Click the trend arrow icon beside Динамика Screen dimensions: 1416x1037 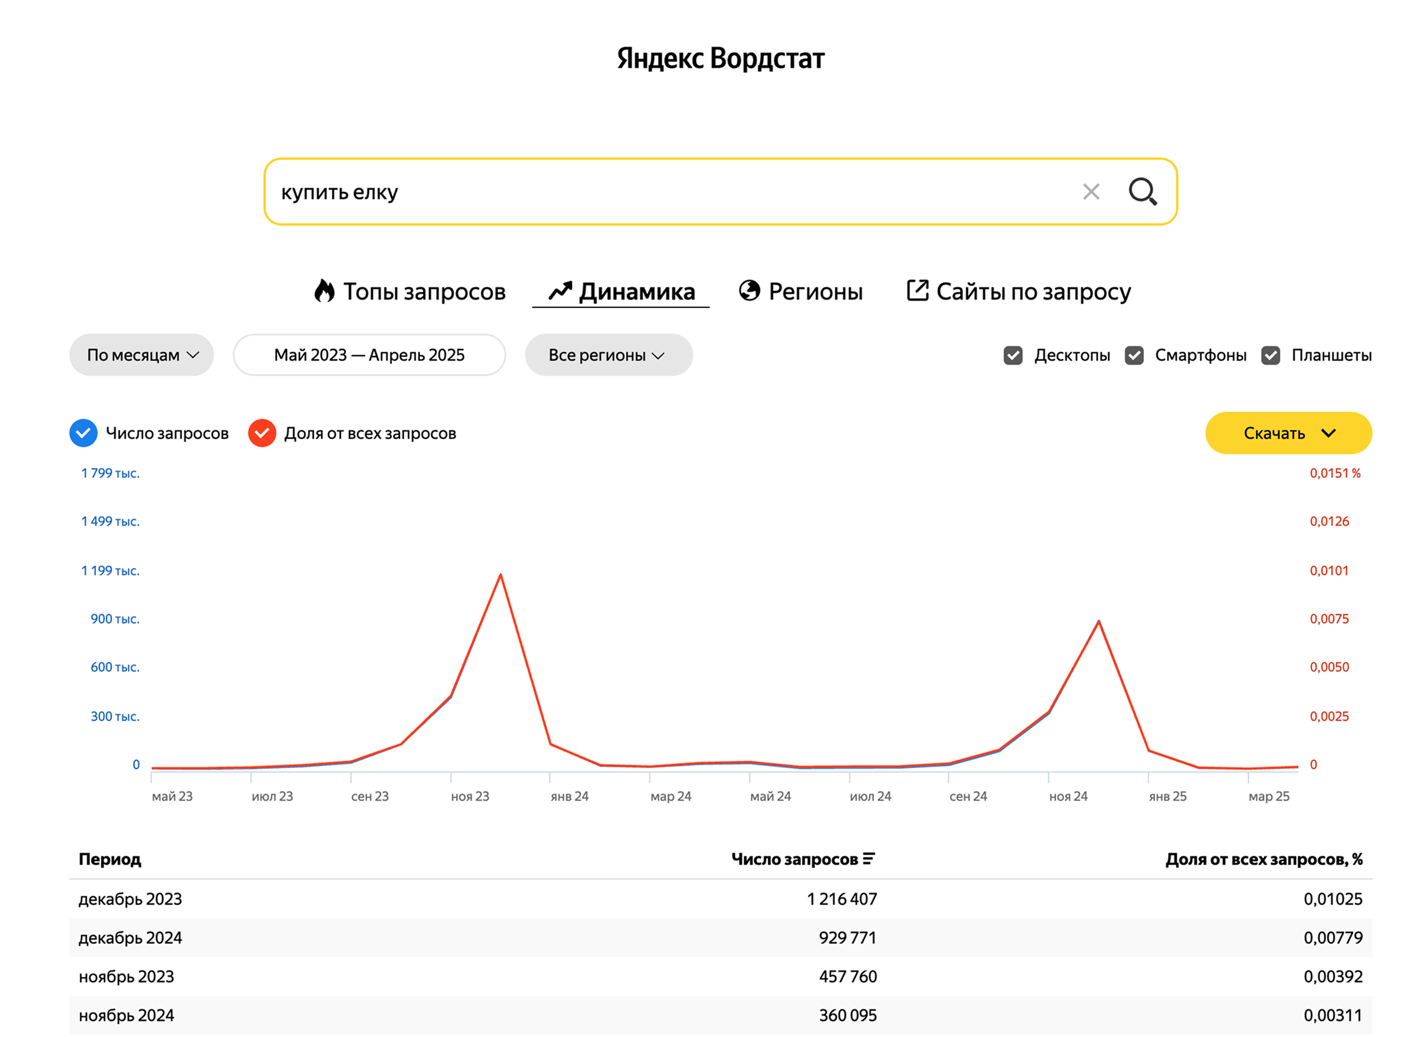(x=560, y=291)
